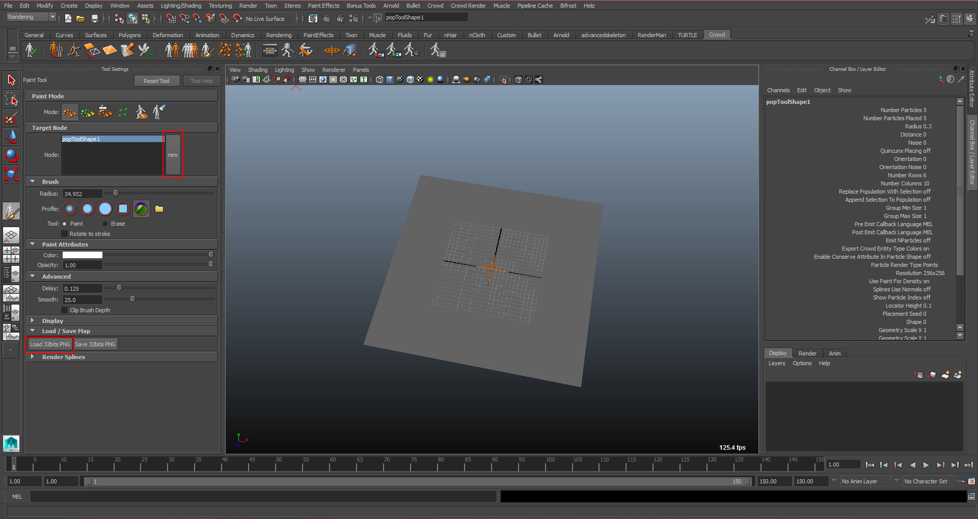978x519 pixels.
Task: Play the animation forwards
Action: point(926,465)
